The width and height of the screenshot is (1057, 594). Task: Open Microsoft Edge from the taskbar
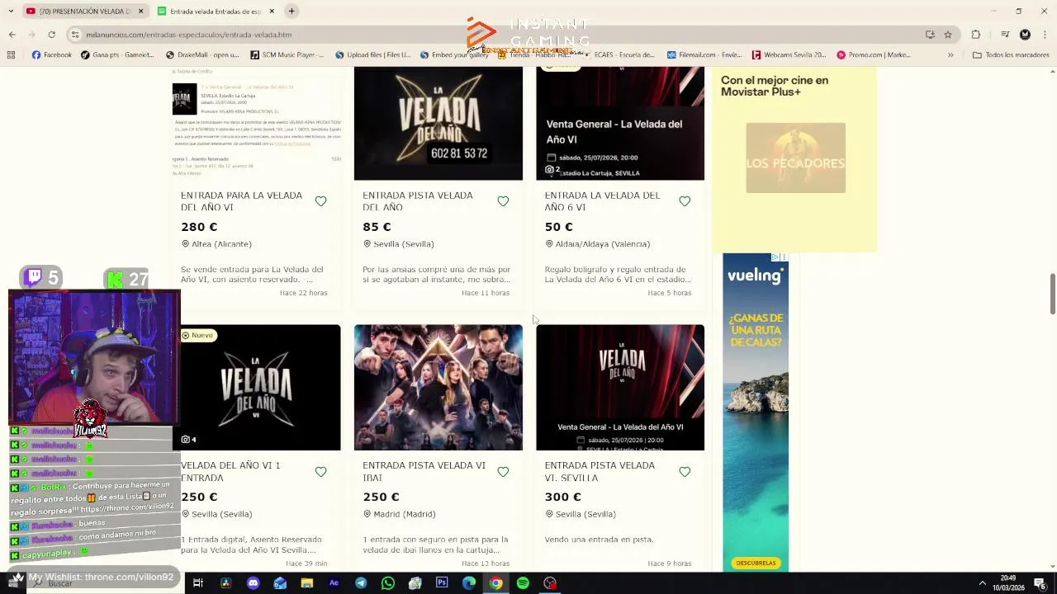(469, 583)
